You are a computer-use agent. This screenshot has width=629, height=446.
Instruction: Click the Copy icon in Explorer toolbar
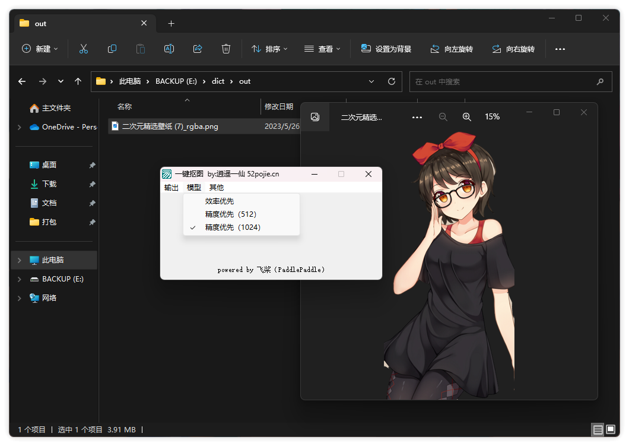click(x=112, y=49)
